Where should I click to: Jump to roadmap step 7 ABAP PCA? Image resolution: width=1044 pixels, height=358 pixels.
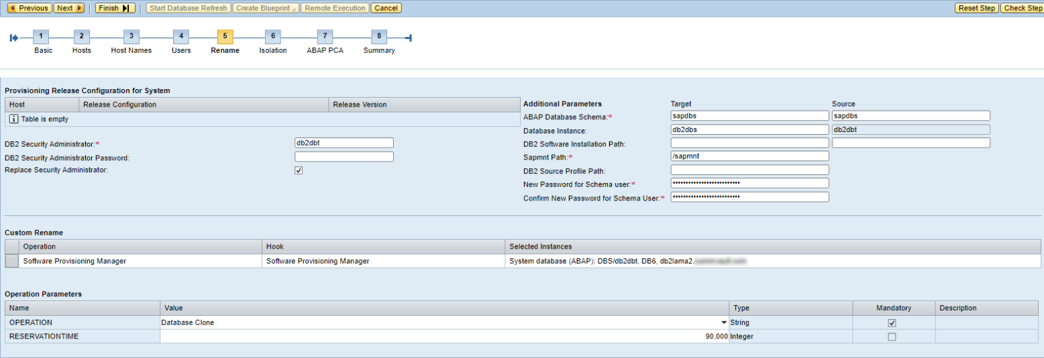(325, 37)
